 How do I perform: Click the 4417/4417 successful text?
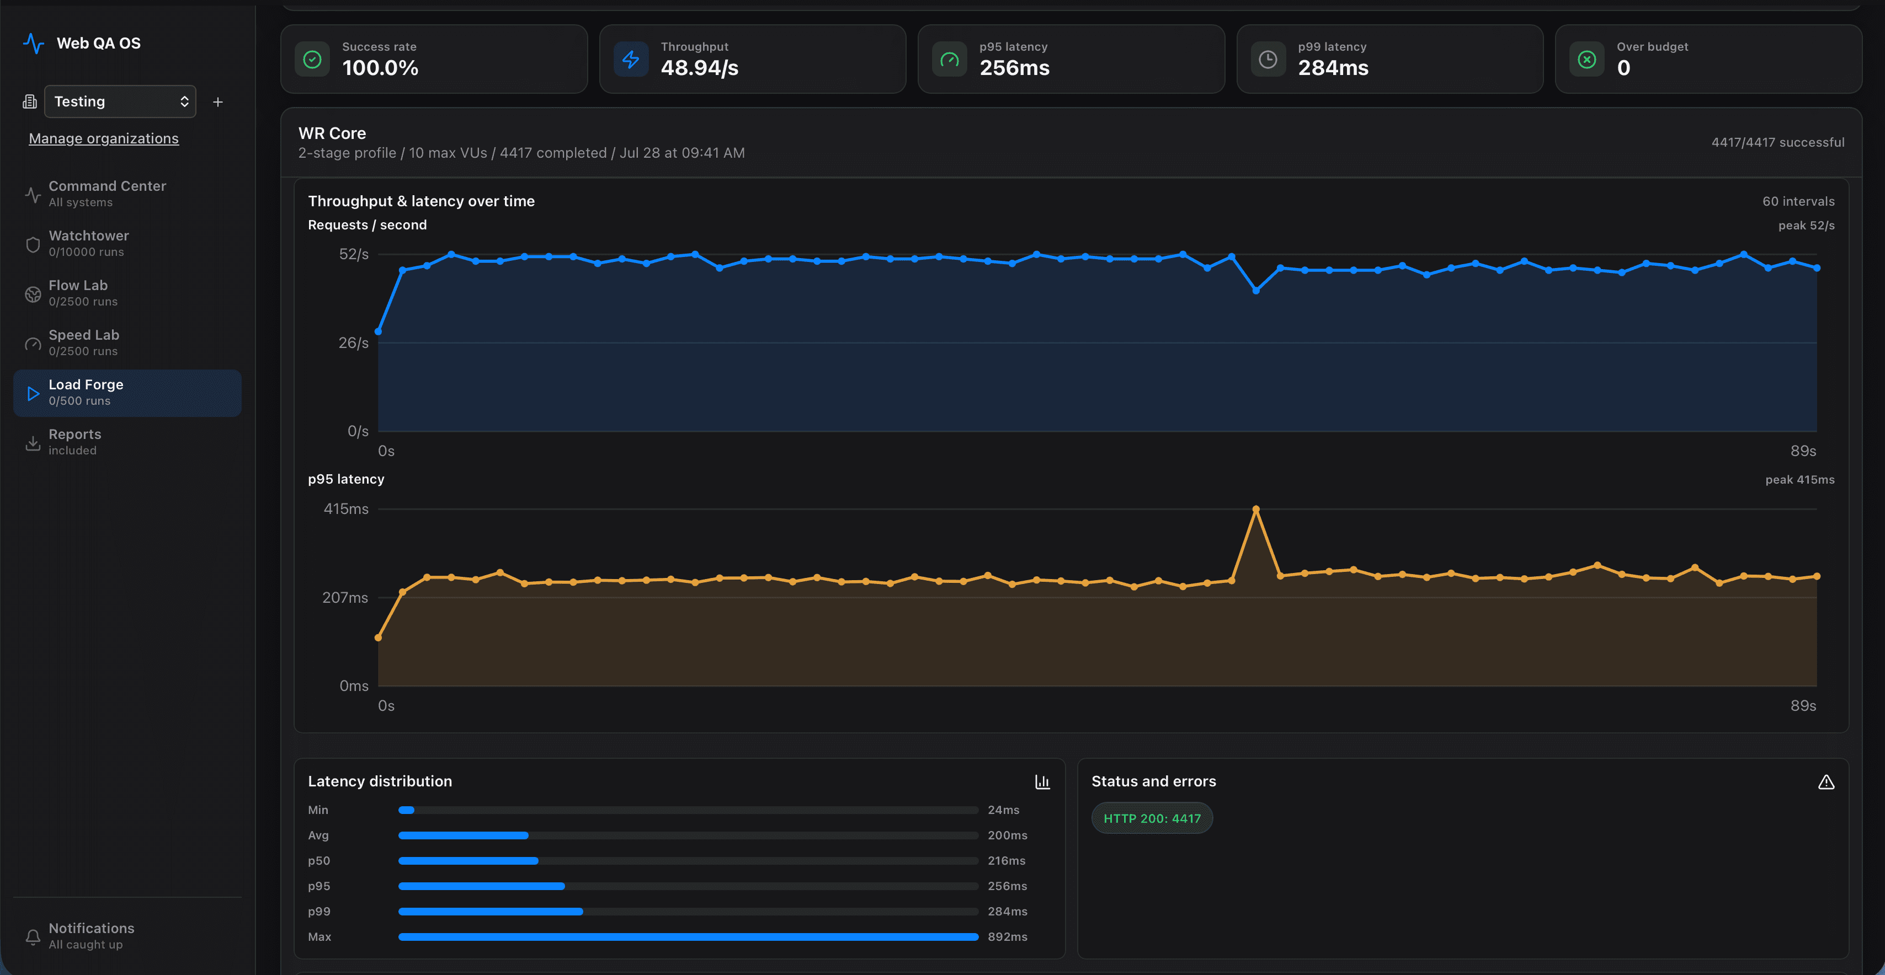[x=1778, y=143]
